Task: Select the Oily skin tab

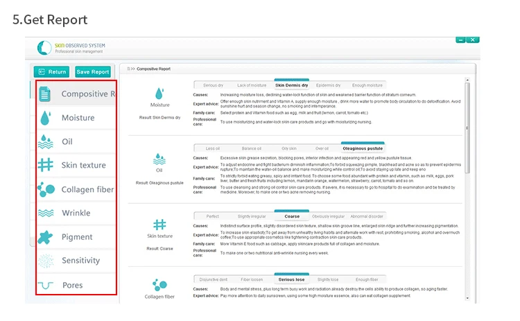Action: point(289,148)
